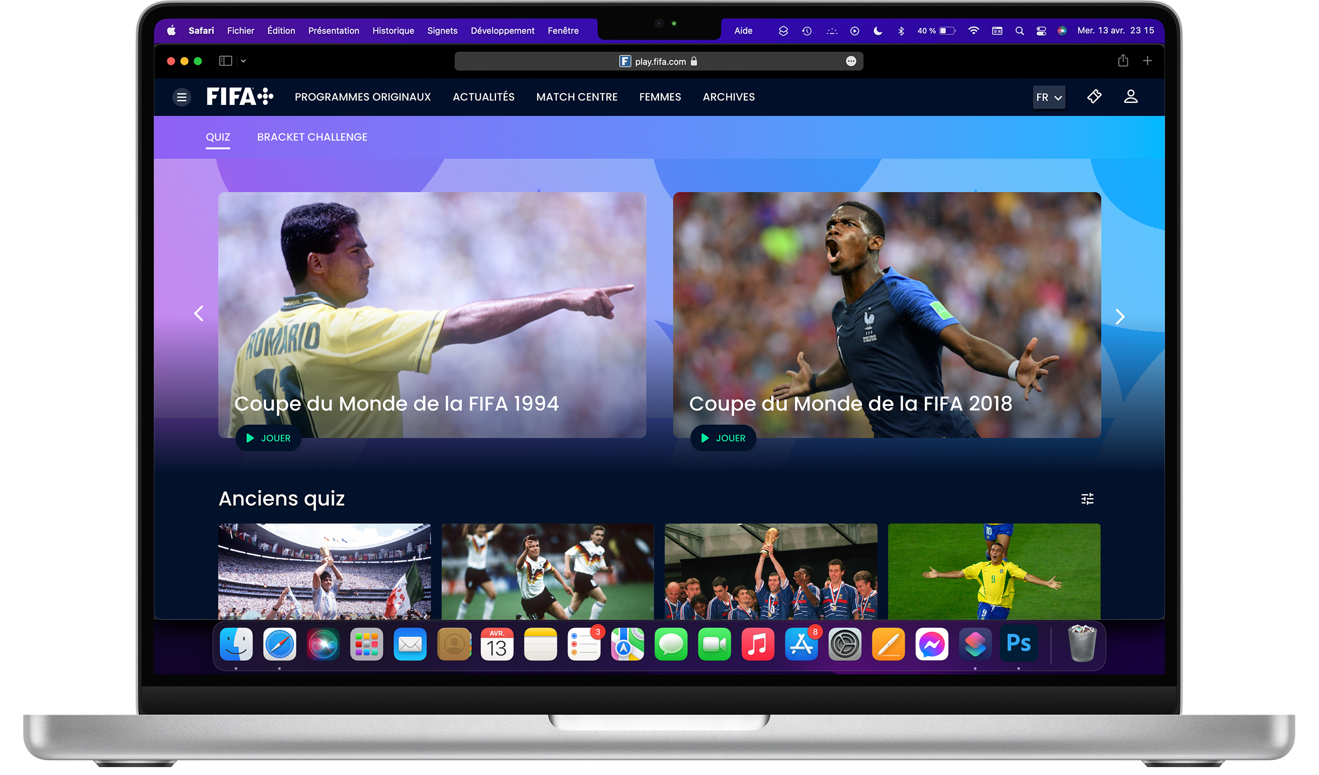1319x775 pixels.
Task: Open Maps from the Dock
Action: pos(627,644)
